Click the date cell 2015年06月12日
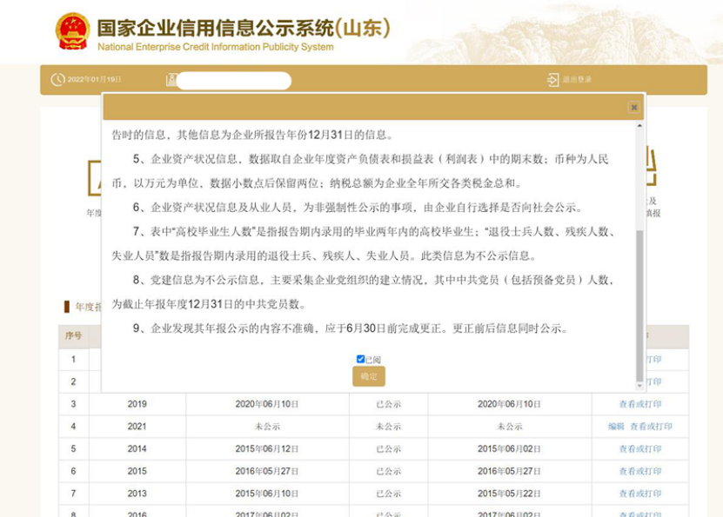The image size is (723, 517). coord(267,449)
